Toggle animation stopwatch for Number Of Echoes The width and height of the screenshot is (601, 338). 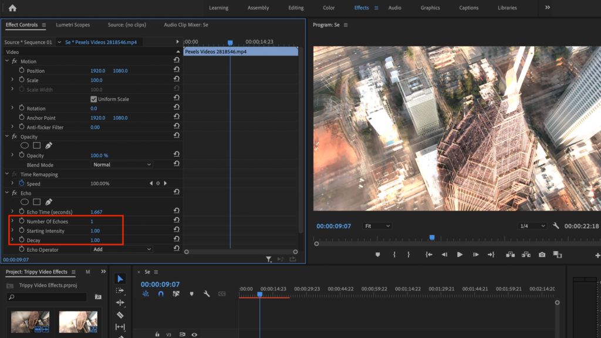pyautogui.click(x=22, y=221)
